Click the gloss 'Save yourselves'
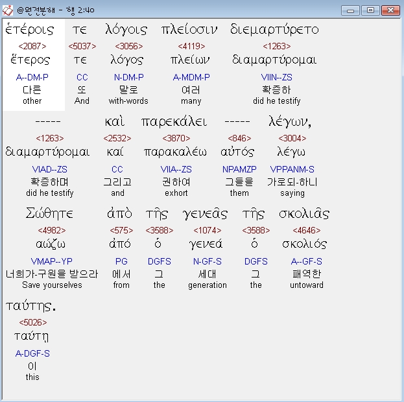The image size is (404, 402). point(52,285)
